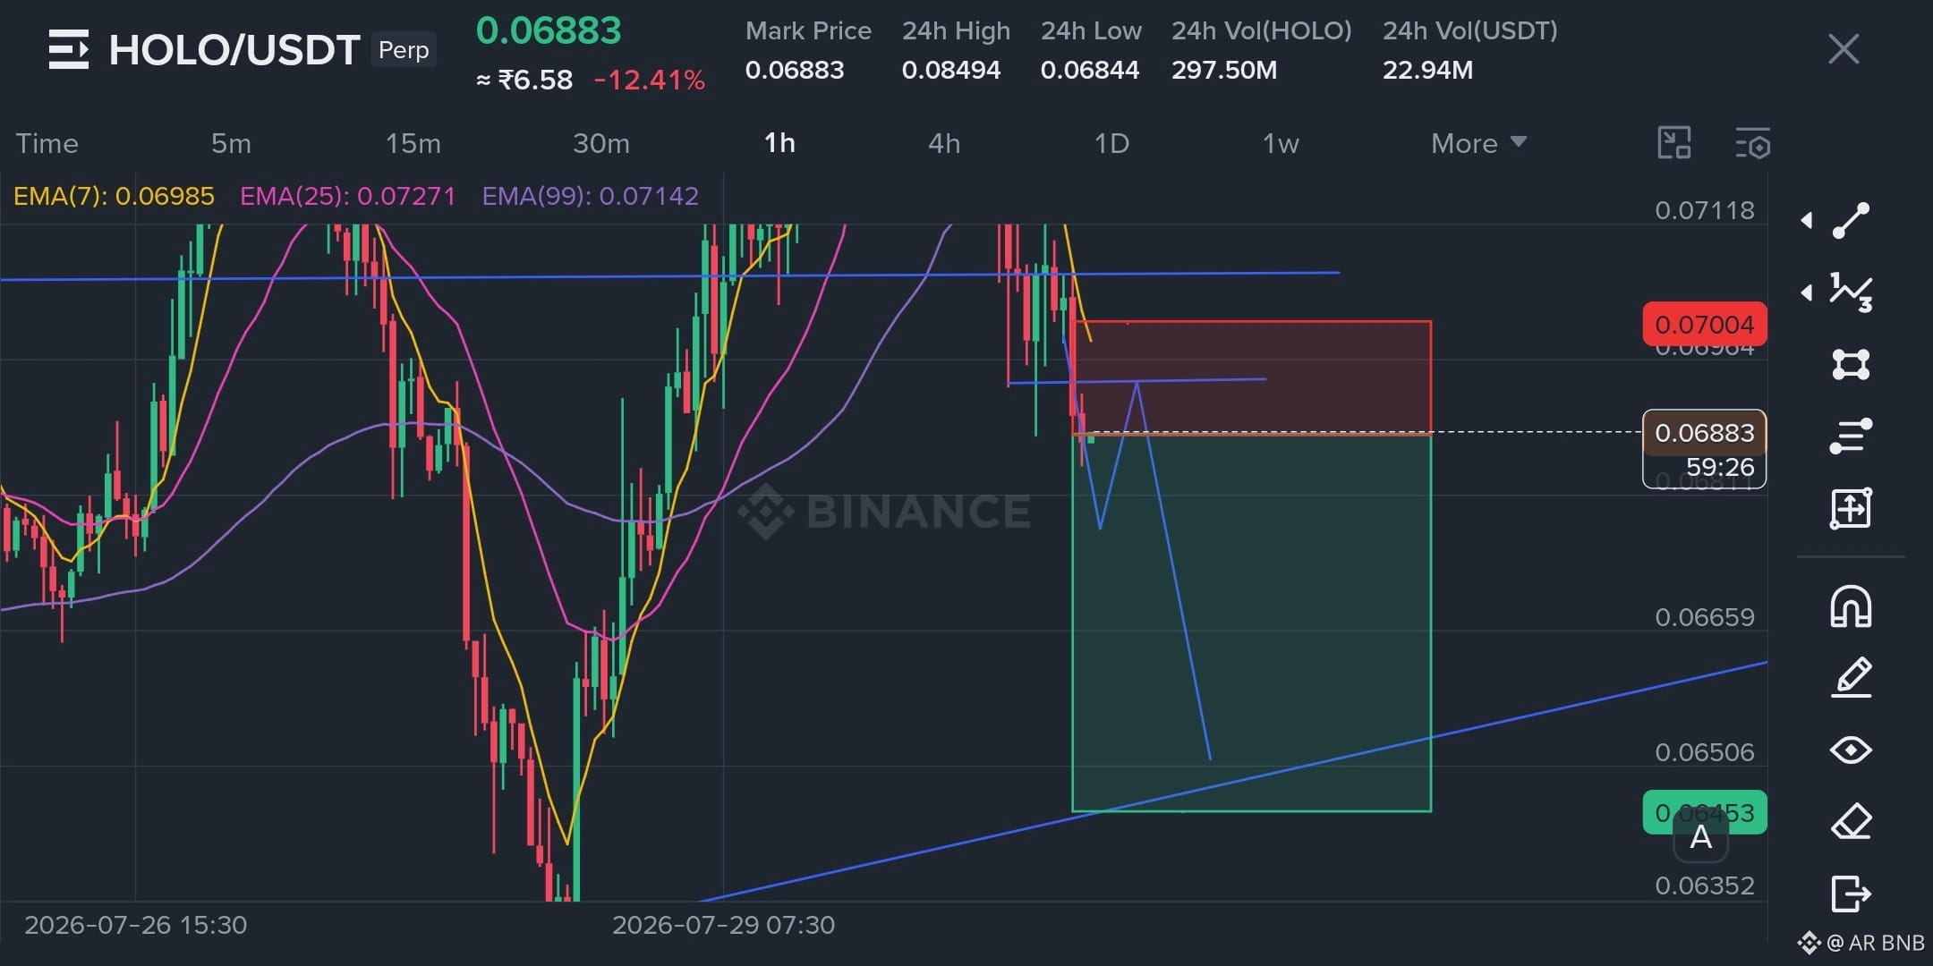1933x966 pixels.
Task: Switch to the 30m timeframe
Action: tap(600, 143)
